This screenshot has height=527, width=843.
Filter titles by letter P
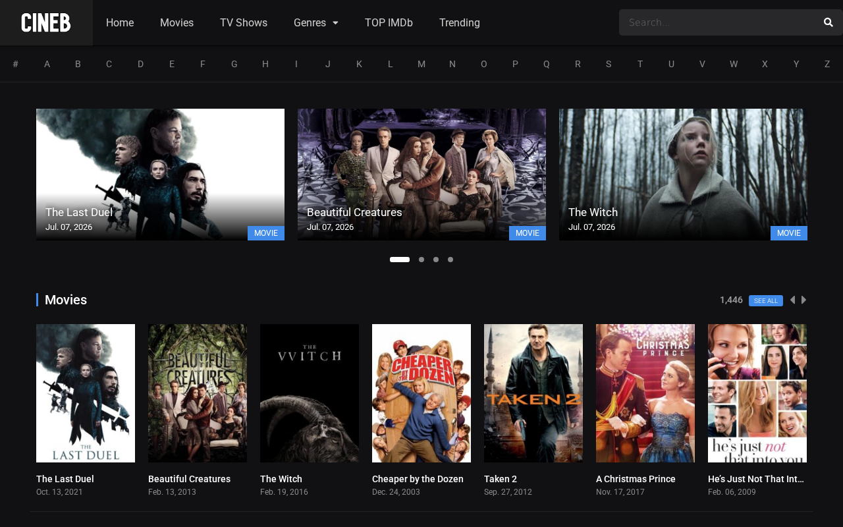coord(515,64)
